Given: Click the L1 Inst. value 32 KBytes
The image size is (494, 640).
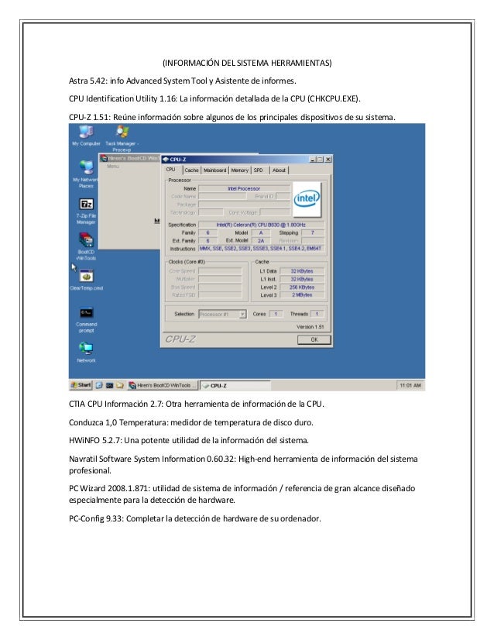Looking at the screenshot, I should pos(302,279).
